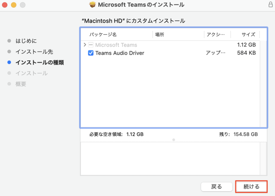
Task: Uncheck the Teams Audio Driver checkbox
Action: coord(91,53)
